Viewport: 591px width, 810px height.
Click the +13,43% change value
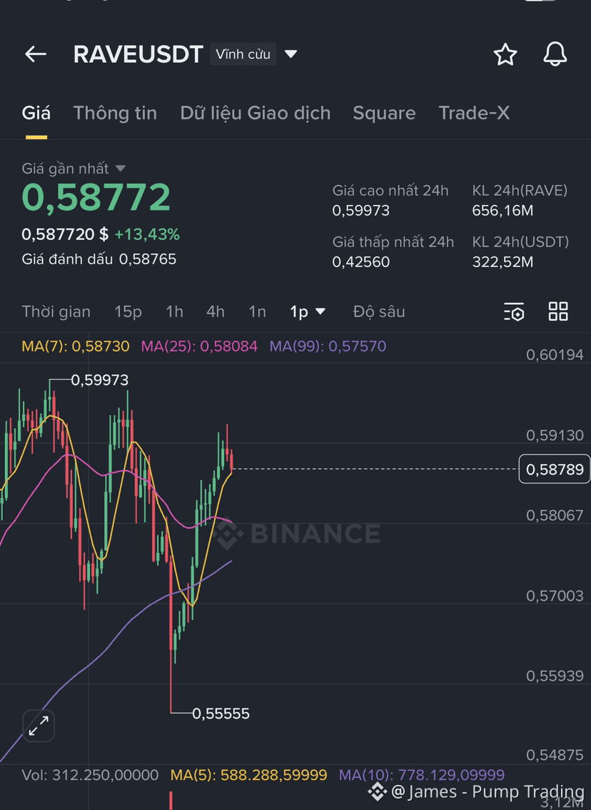click(147, 234)
